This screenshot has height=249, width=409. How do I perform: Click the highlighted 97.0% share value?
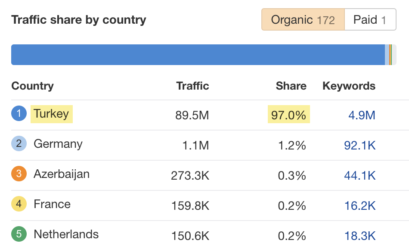pyautogui.click(x=288, y=115)
